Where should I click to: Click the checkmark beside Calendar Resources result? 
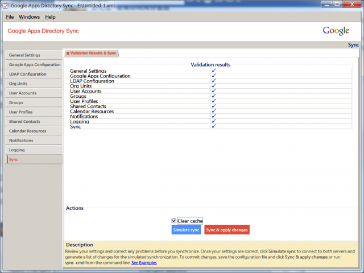214,111
